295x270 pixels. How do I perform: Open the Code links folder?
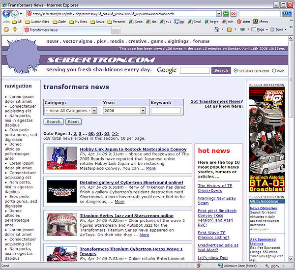59,22
